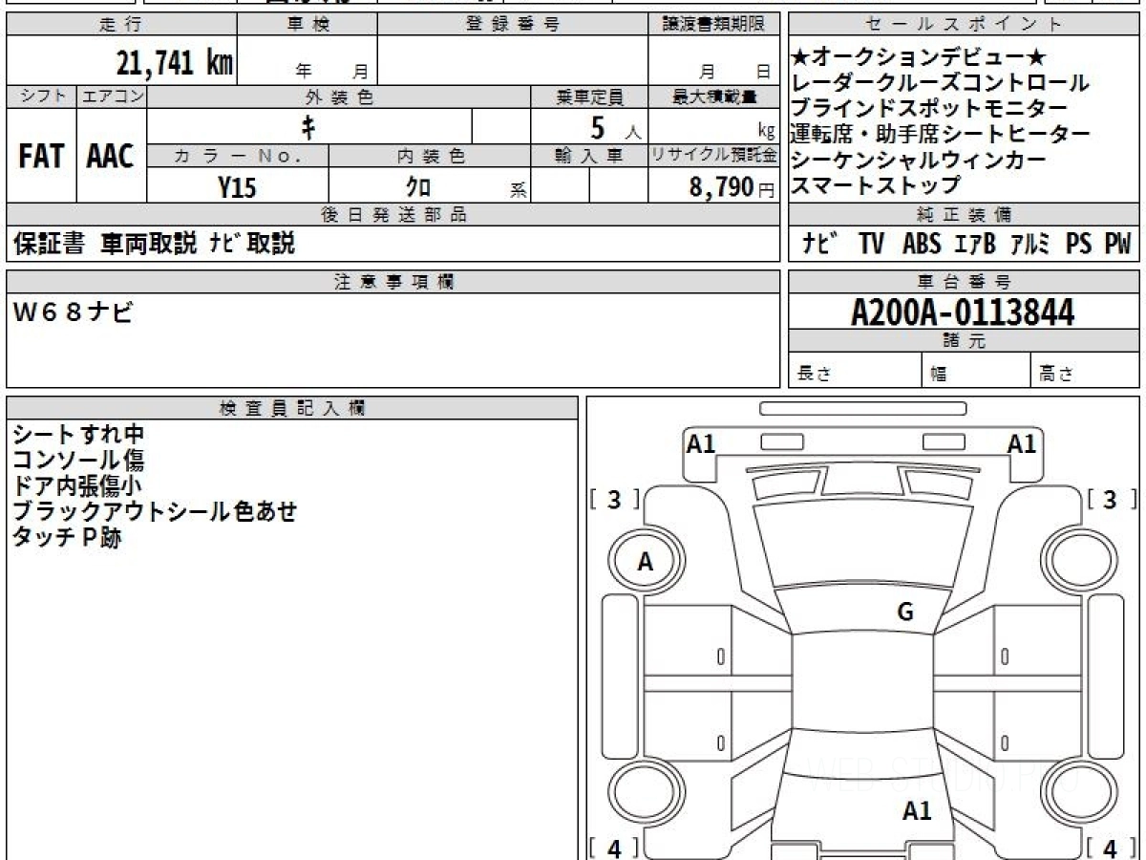Click the シーケンシャルウィンカー line
1146x860 pixels.
pos(919,160)
